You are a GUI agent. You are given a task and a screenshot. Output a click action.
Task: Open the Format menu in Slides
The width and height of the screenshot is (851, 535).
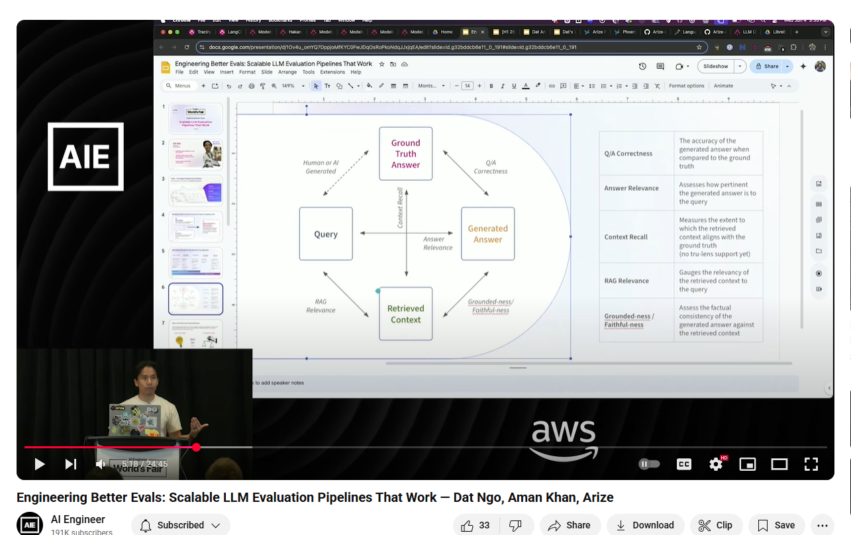point(247,72)
